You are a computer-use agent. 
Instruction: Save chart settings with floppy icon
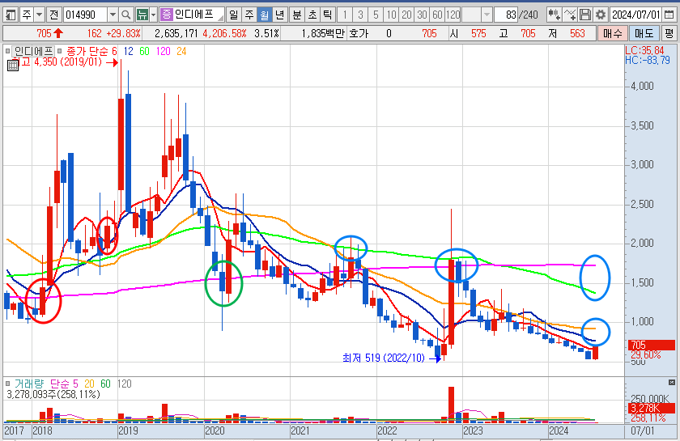point(585,15)
